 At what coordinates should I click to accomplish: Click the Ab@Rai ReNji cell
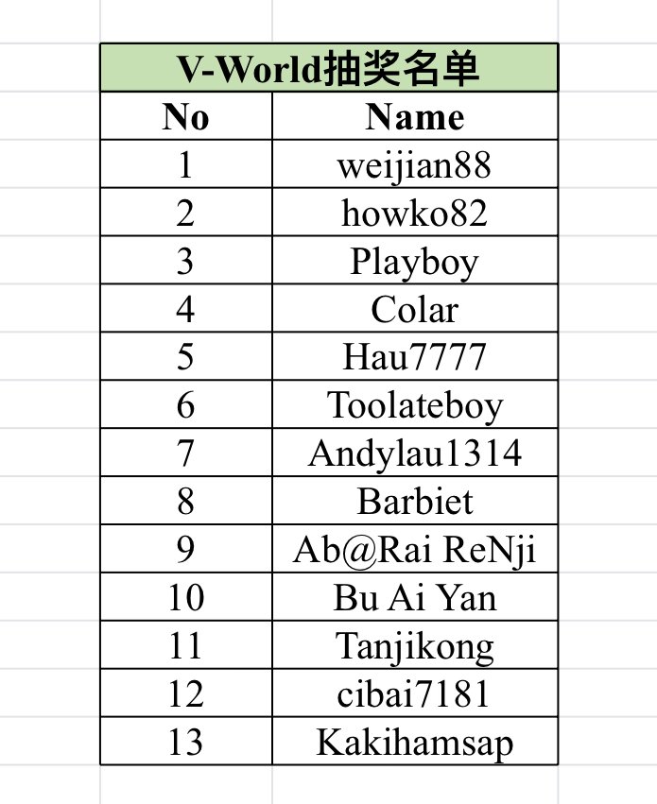point(414,550)
